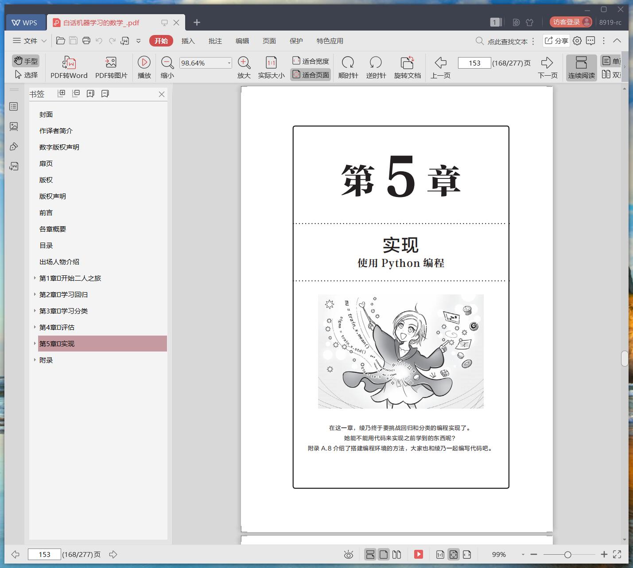Open the outline list icon in left sidebar
Screen dimensions: 633x568
point(14,107)
